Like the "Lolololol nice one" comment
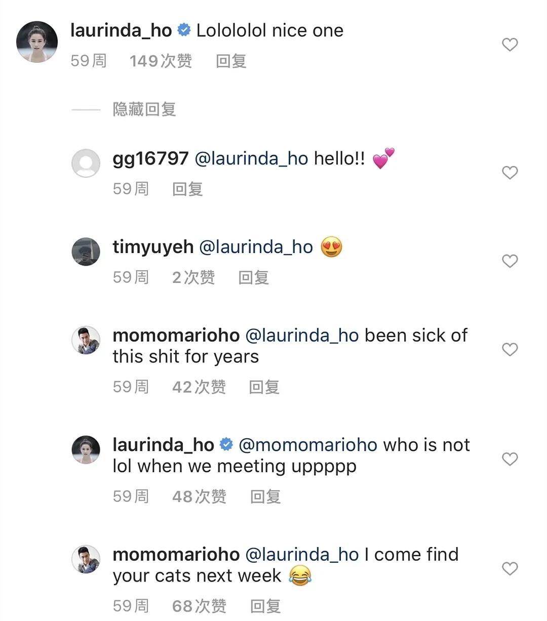The height and width of the screenshot is (621, 547). point(510,45)
